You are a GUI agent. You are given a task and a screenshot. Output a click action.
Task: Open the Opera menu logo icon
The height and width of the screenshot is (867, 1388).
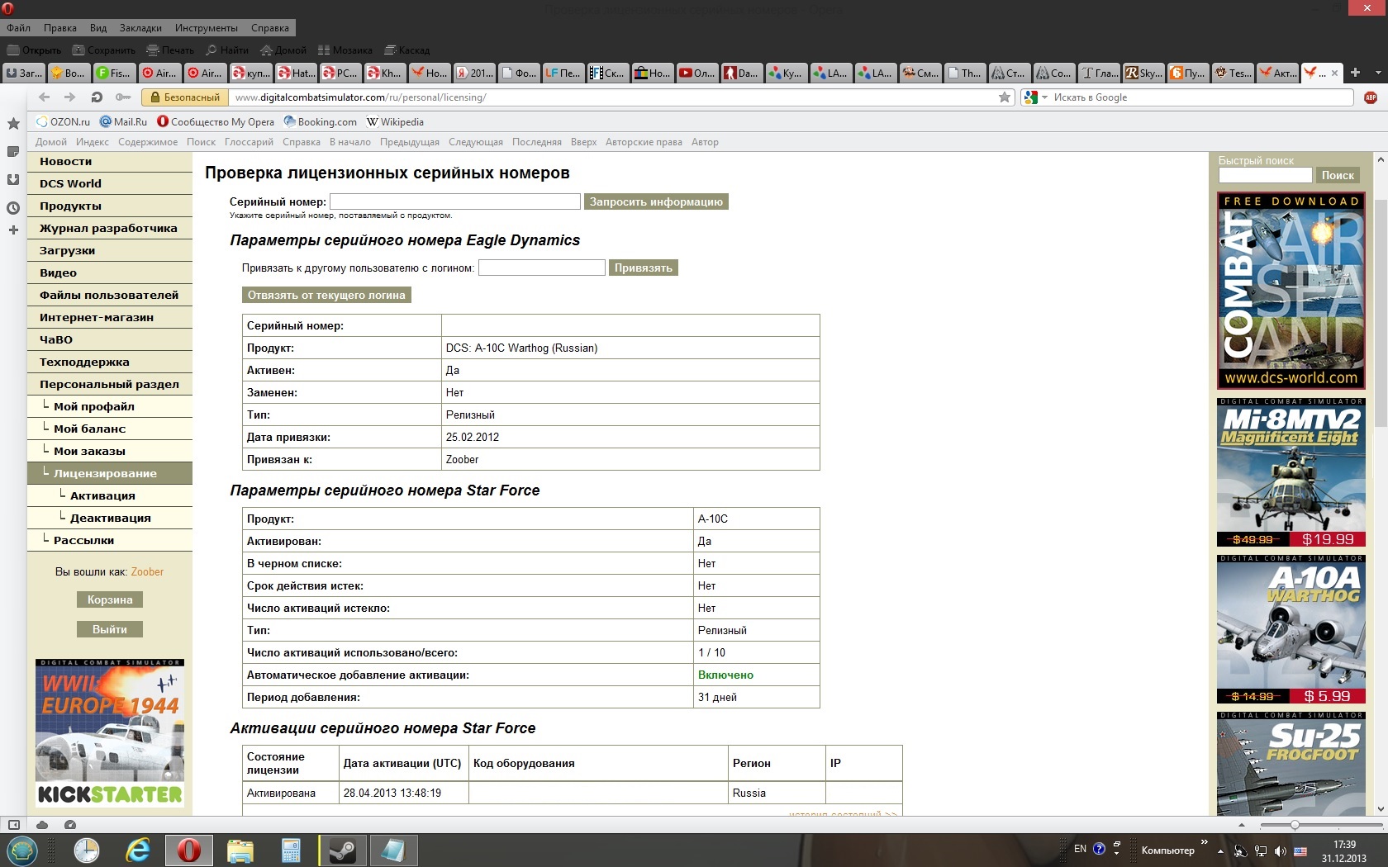[8, 9]
